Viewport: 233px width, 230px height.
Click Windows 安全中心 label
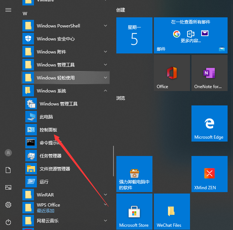point(56,39)
